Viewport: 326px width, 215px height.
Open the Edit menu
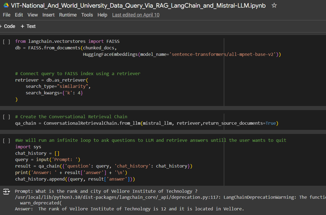coord(19,15)
